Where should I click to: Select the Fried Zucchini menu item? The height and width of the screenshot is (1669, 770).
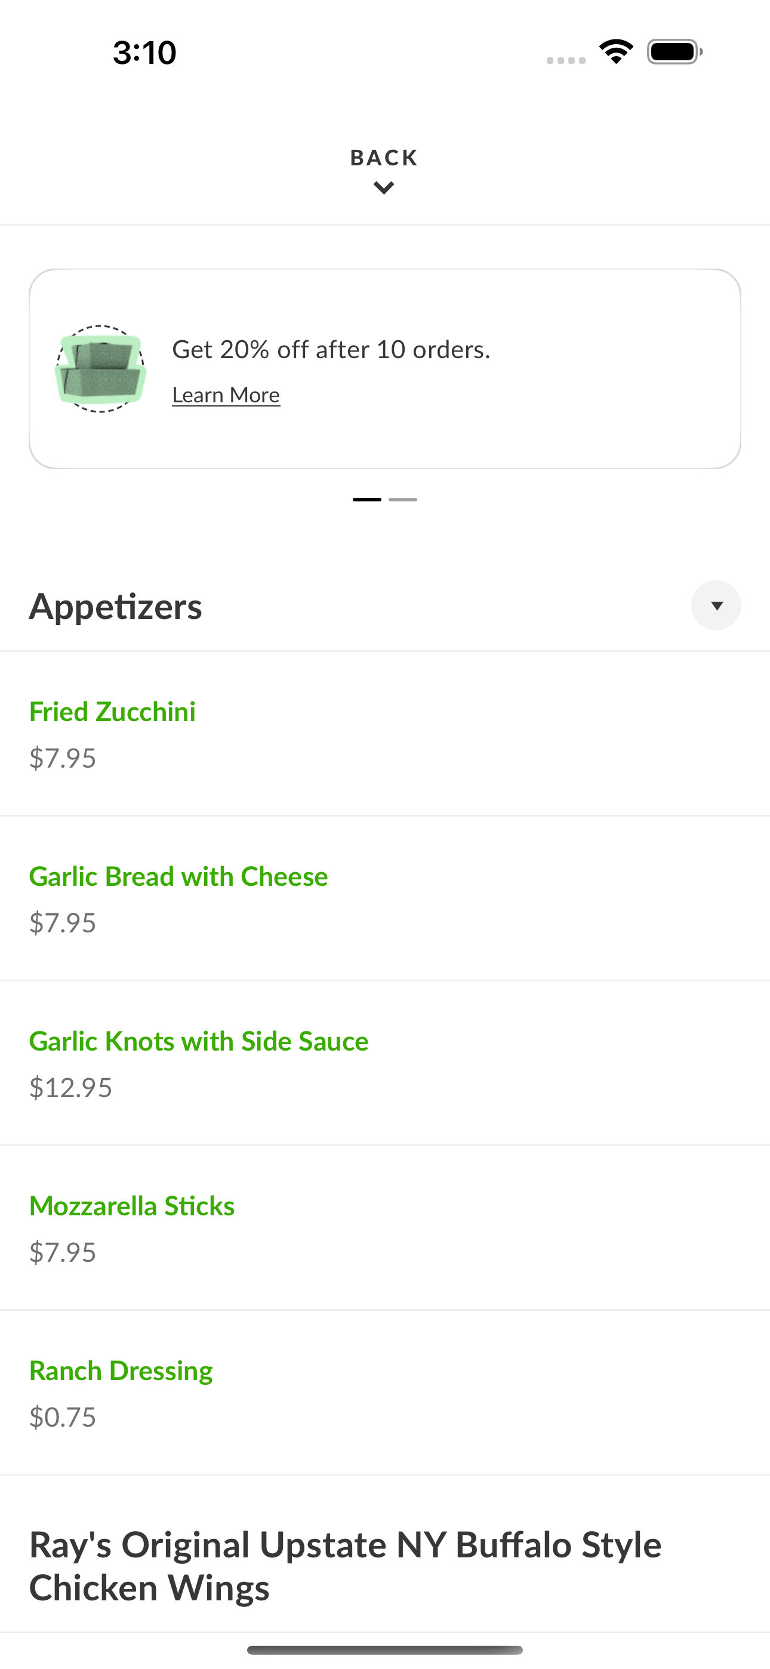(x=385, y=734)
